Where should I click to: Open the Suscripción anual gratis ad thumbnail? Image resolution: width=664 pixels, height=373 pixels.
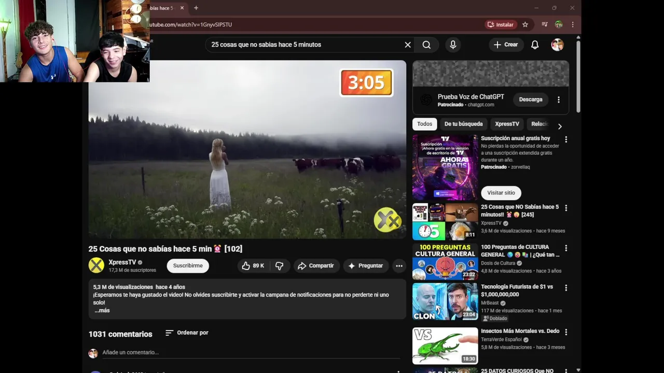point(445,167)
